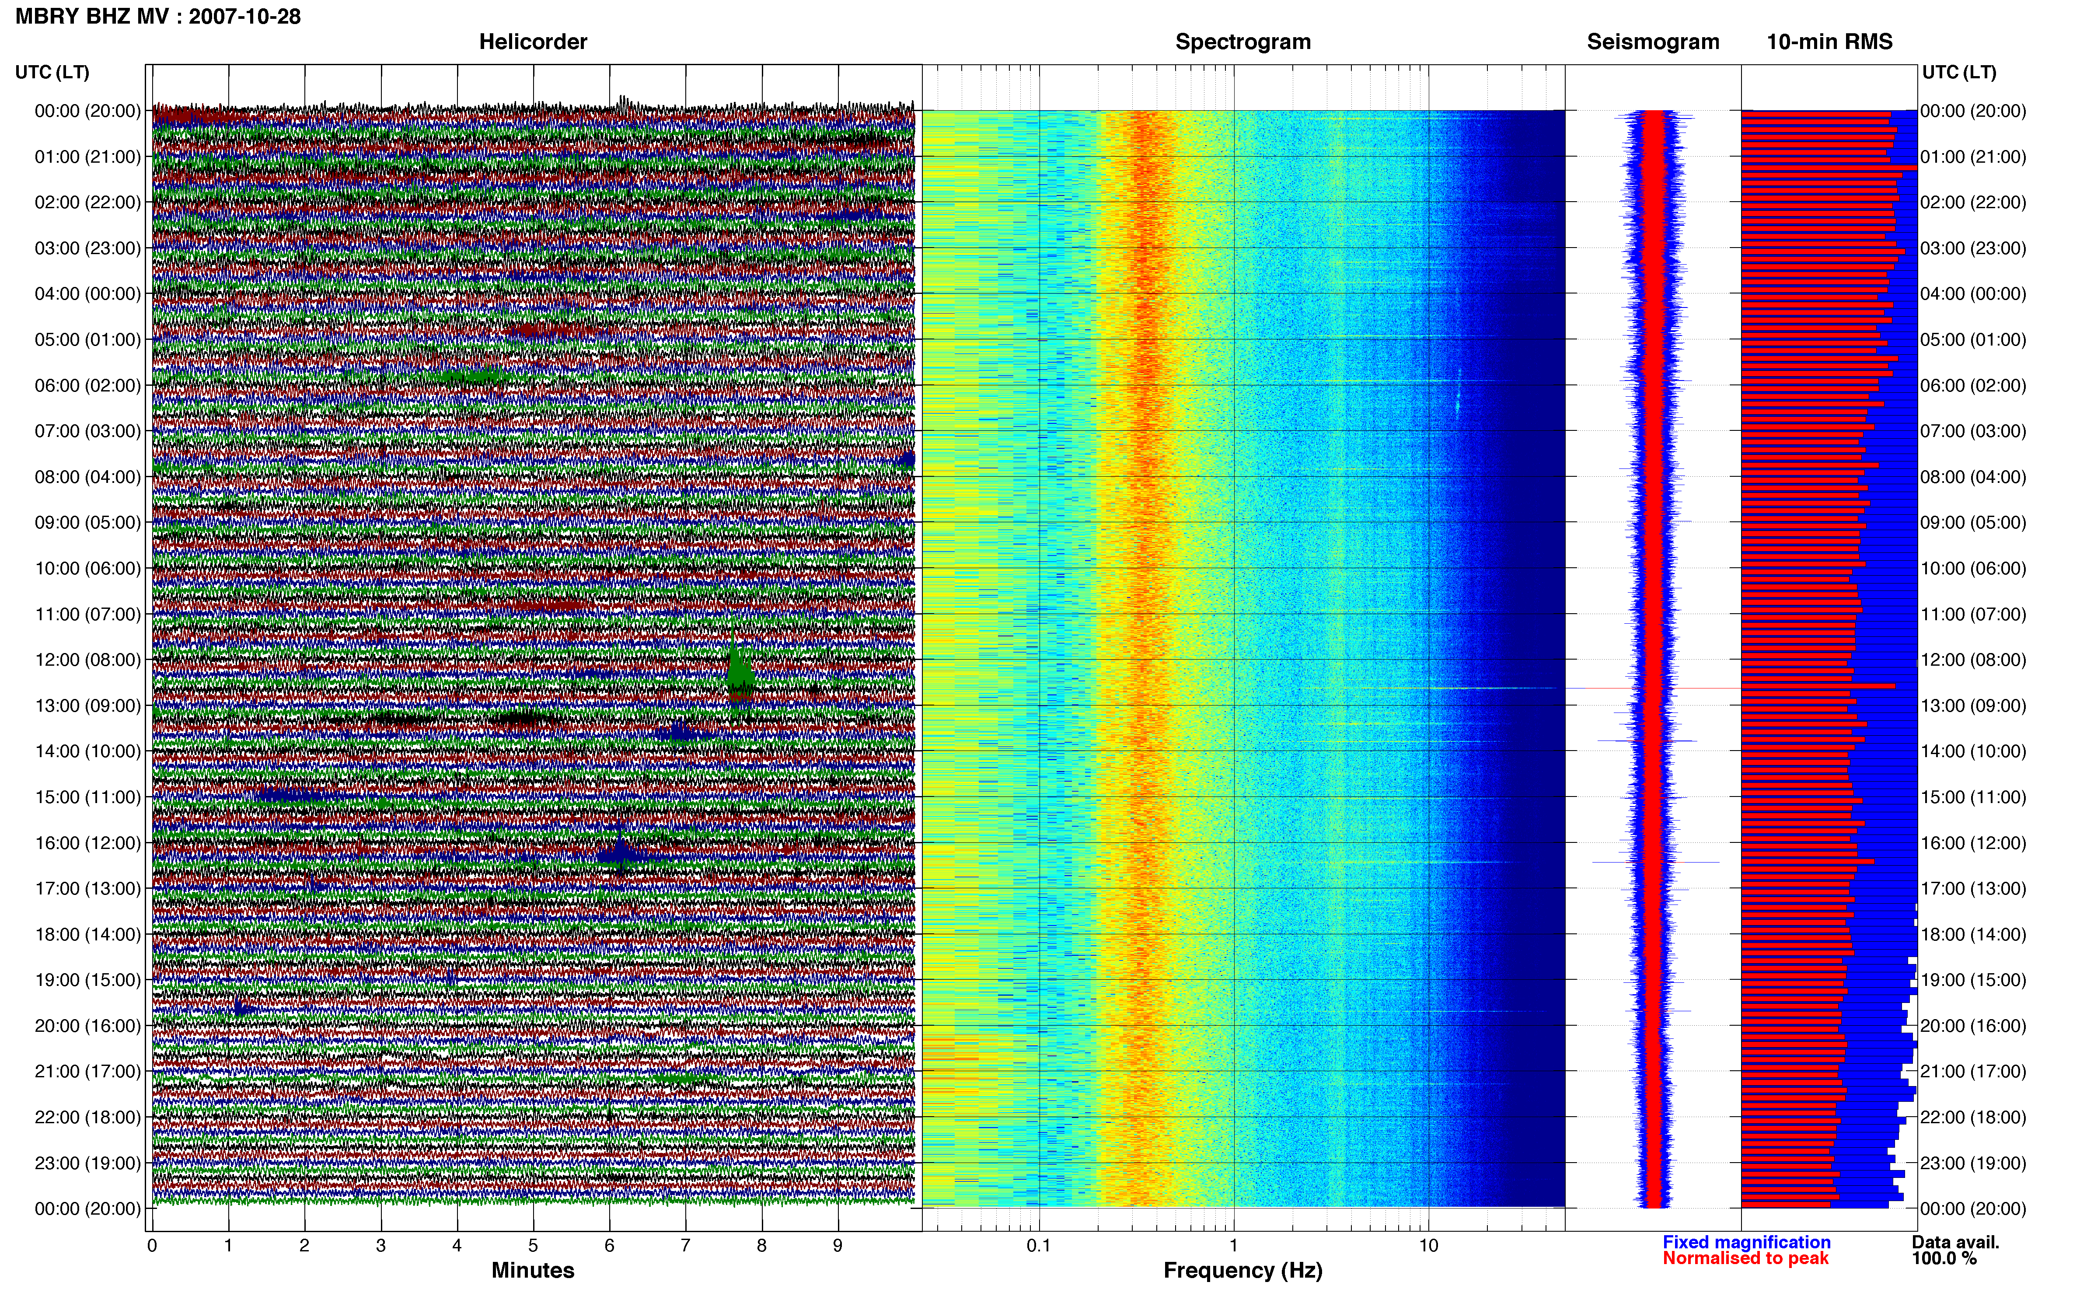Click the minutes tick label '5'

[533, 1245]
